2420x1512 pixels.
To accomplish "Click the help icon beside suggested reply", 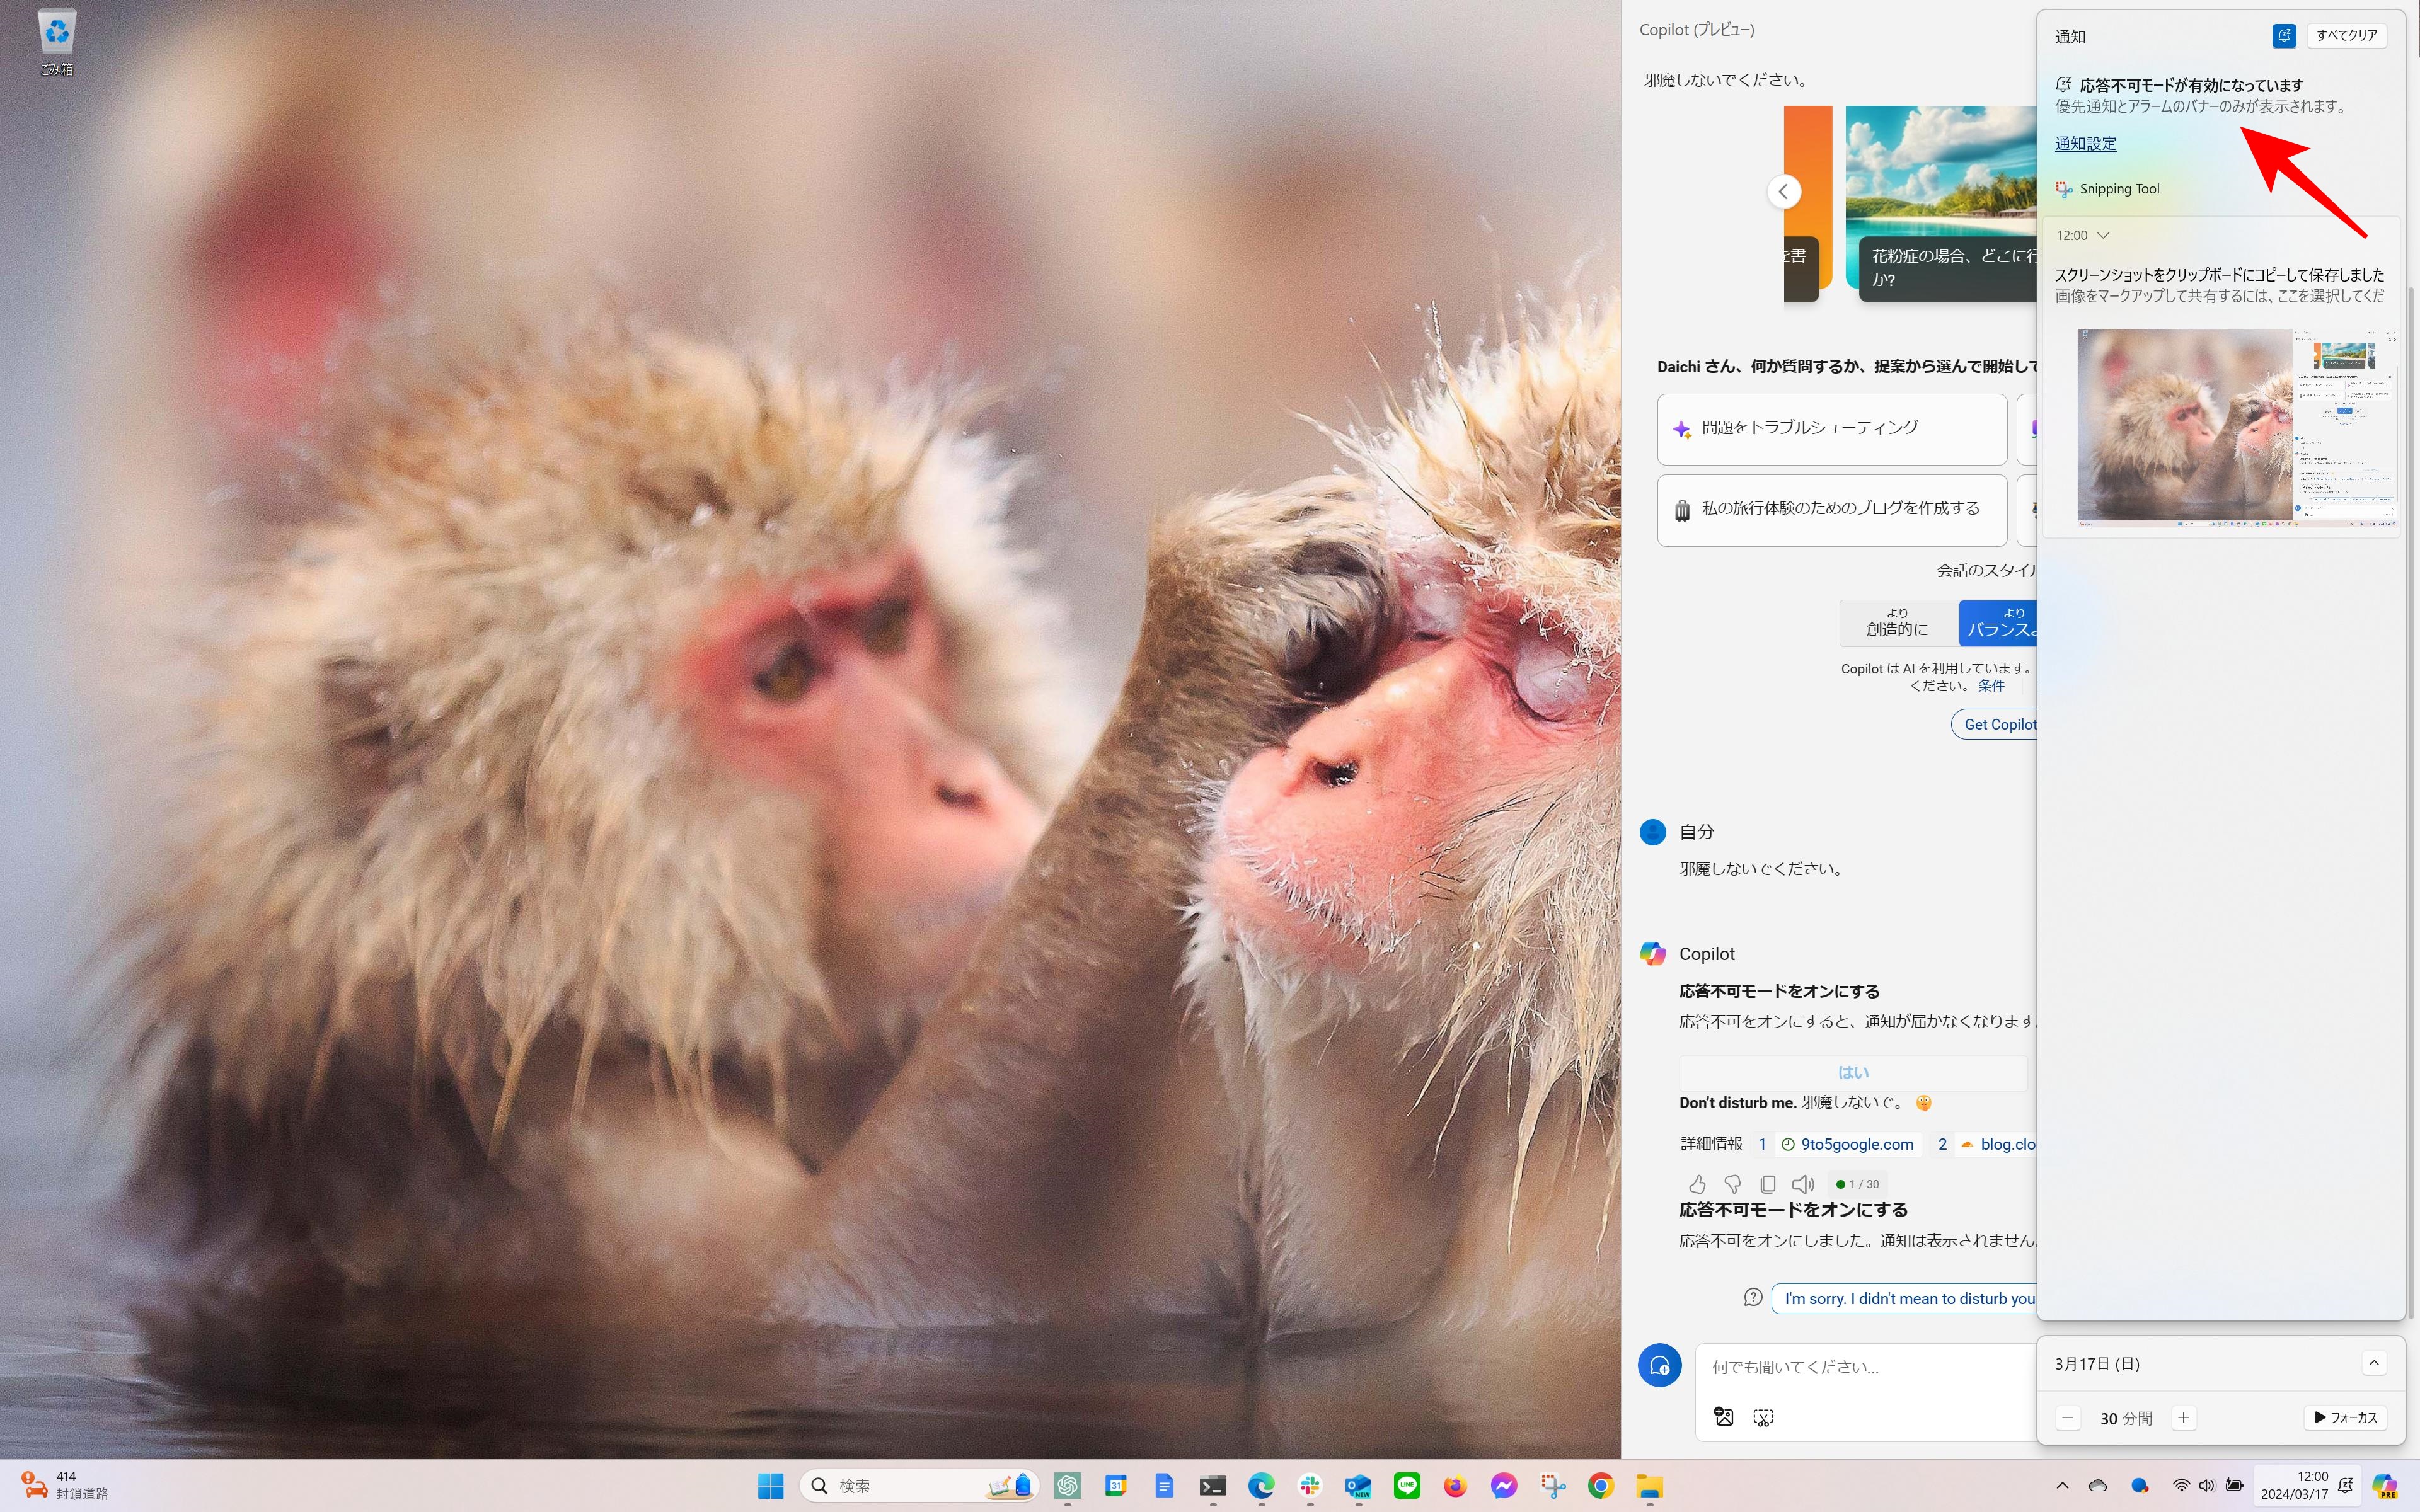I will tap(1752, 1297).
